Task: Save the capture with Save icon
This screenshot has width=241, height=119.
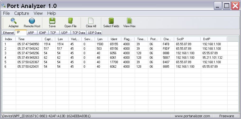Action: pyautogui.click(x=52, y=21)
